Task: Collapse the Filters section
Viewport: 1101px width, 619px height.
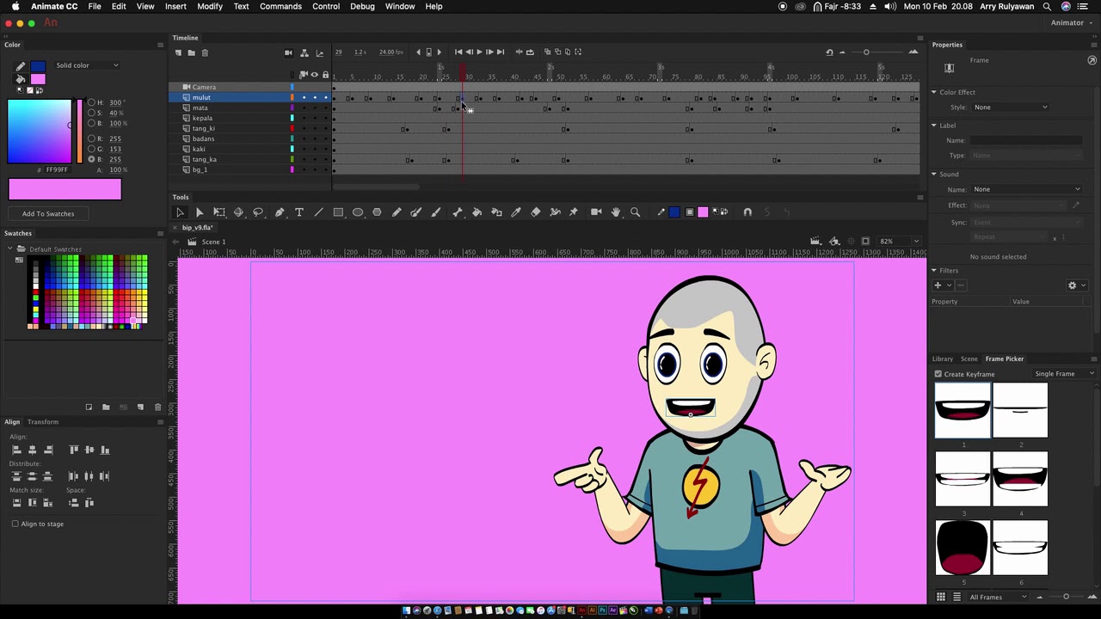Action: tap(933, 270)
